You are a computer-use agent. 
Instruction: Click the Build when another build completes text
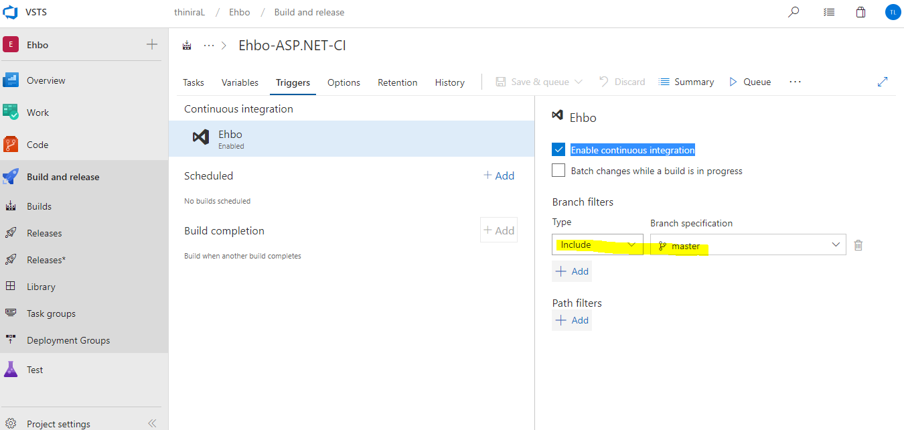click(242, 256)
